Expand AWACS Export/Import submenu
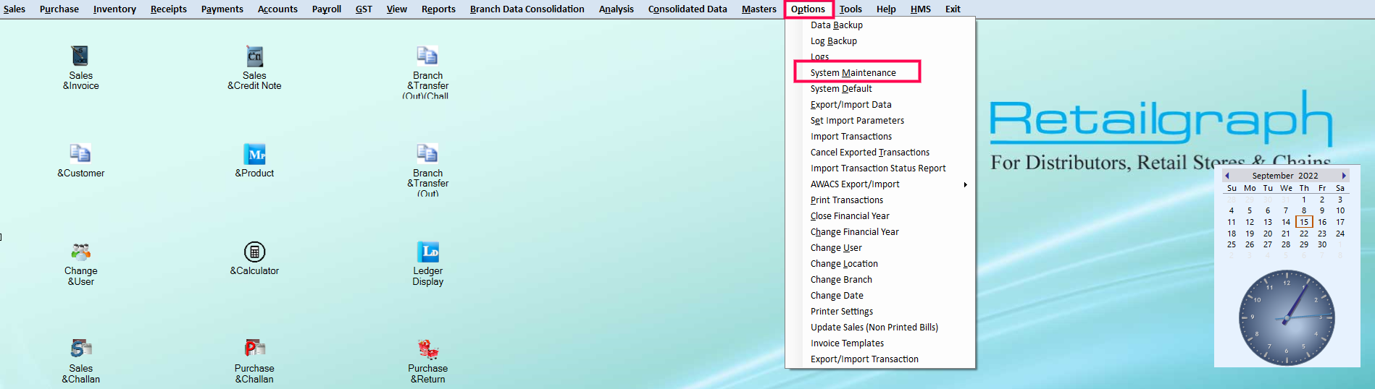 tap(880, 184)
